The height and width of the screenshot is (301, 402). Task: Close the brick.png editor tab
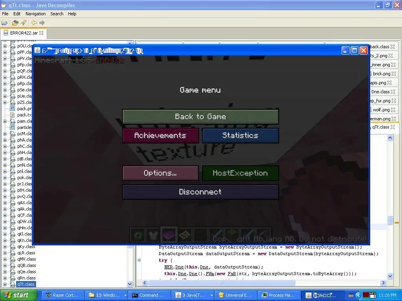pos(394,74)
